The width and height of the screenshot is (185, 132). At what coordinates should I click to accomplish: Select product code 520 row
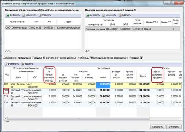(x=93, y=104)
